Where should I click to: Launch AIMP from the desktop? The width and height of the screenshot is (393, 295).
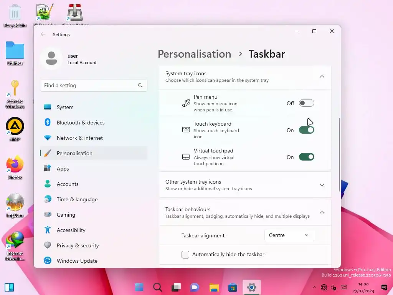point(15,129)
